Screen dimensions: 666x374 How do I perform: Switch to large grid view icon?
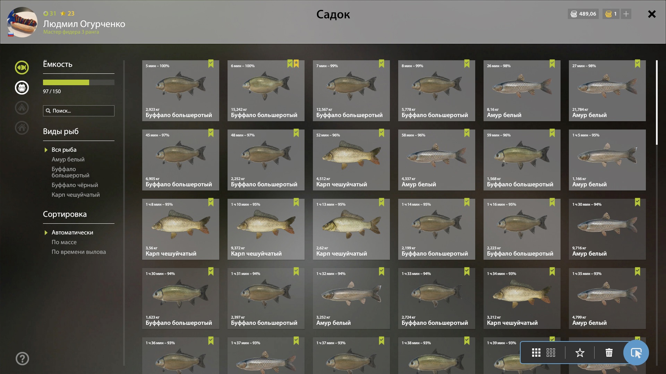536,353
